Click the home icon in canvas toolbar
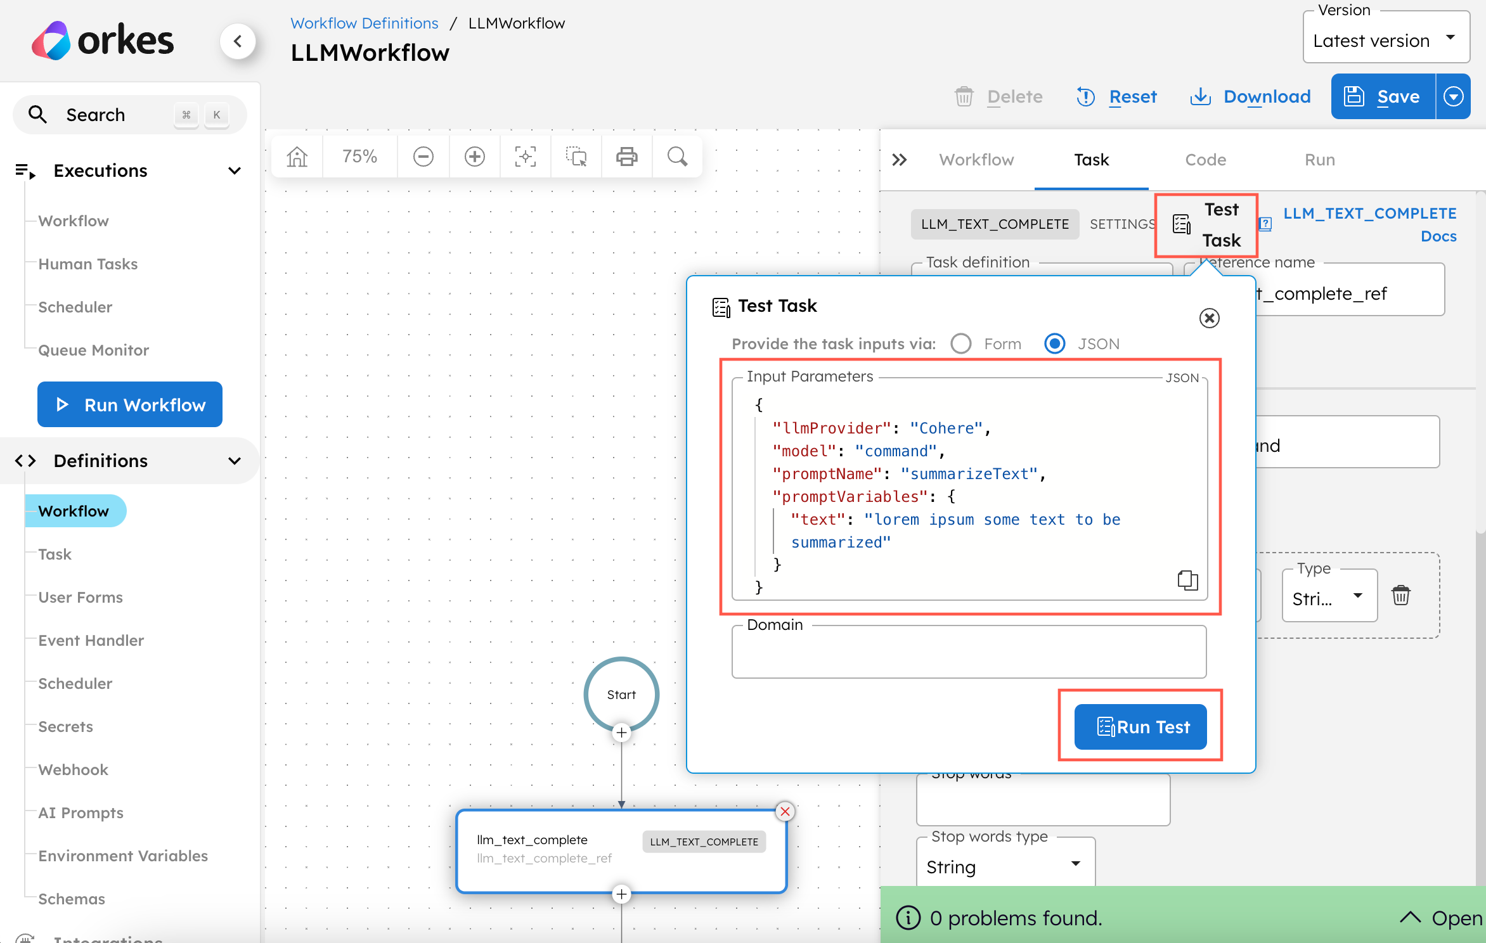 pyautogui.click(x=297, y=157)
